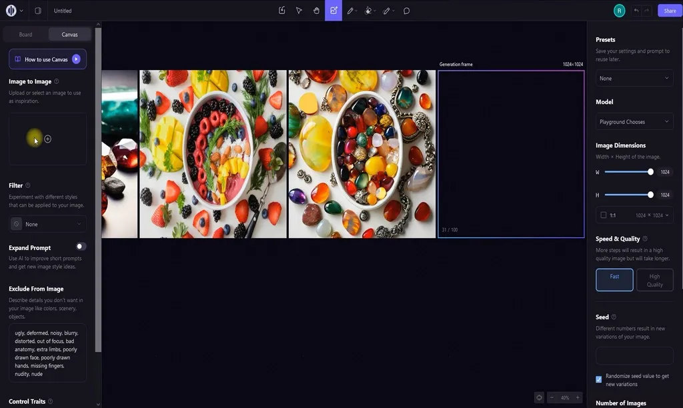
Task: Select the eraser tool in the toolbar
Action: pyautogui.click(x=387, y=11)
